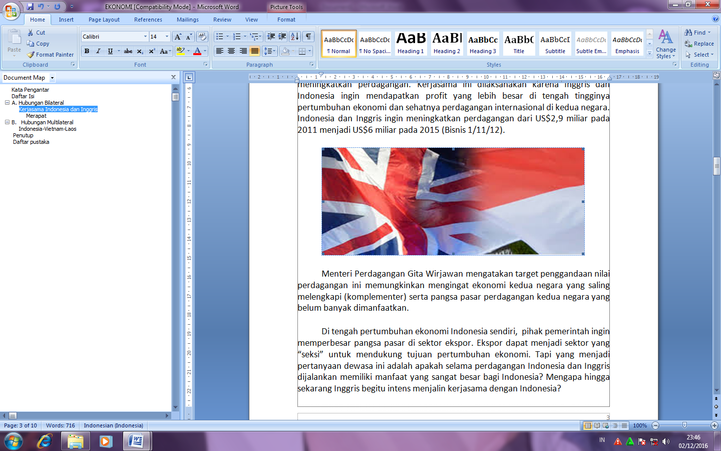The width and height of the screenshot is (721, 451).
Task: Select the Microsoft Word taskbar icon
Action: click(136, 442)
